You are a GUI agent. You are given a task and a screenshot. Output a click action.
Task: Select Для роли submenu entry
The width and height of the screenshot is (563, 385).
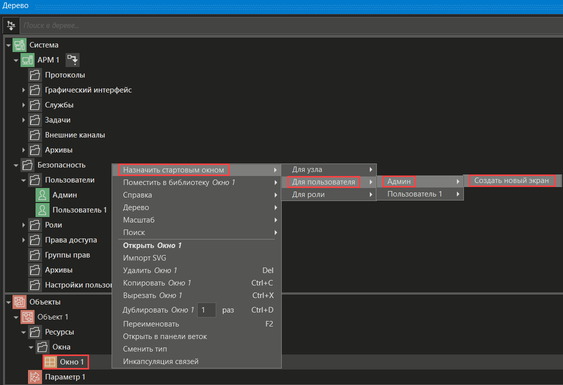click(x=308, y=194)
